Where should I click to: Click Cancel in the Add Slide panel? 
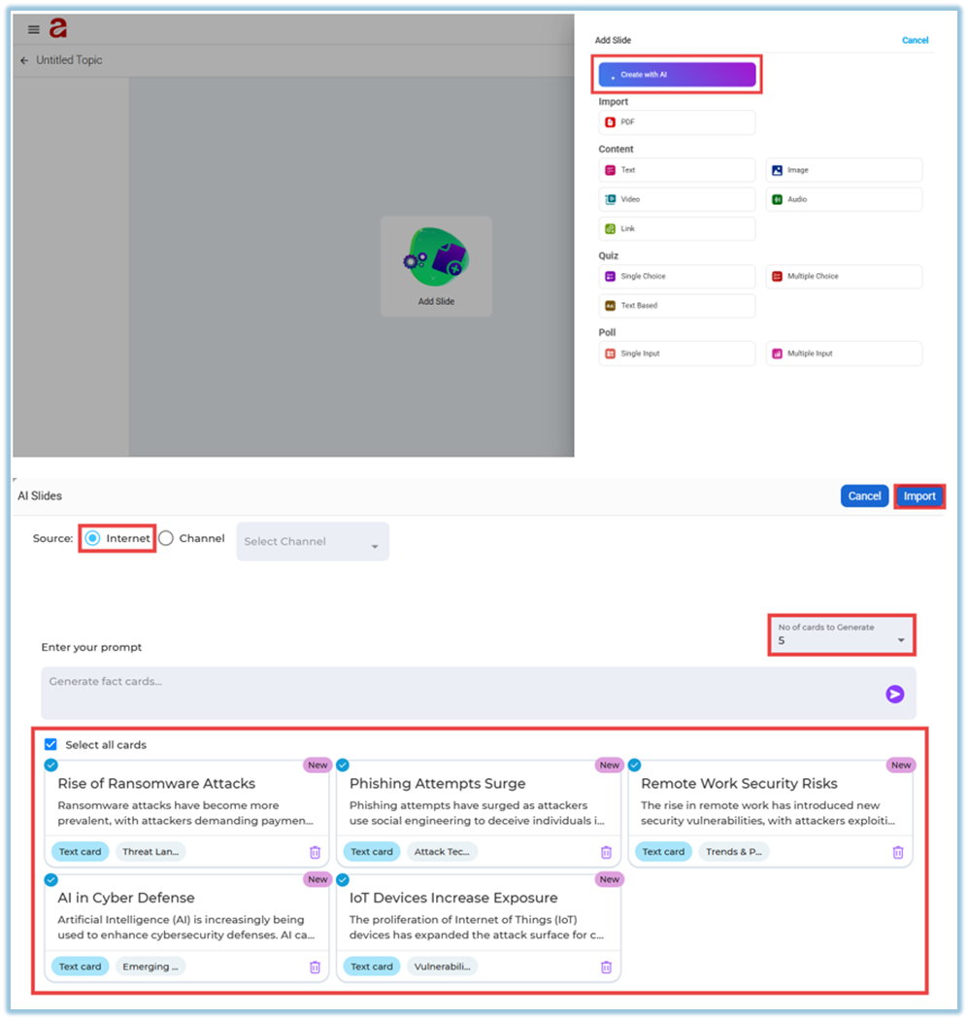915,41
